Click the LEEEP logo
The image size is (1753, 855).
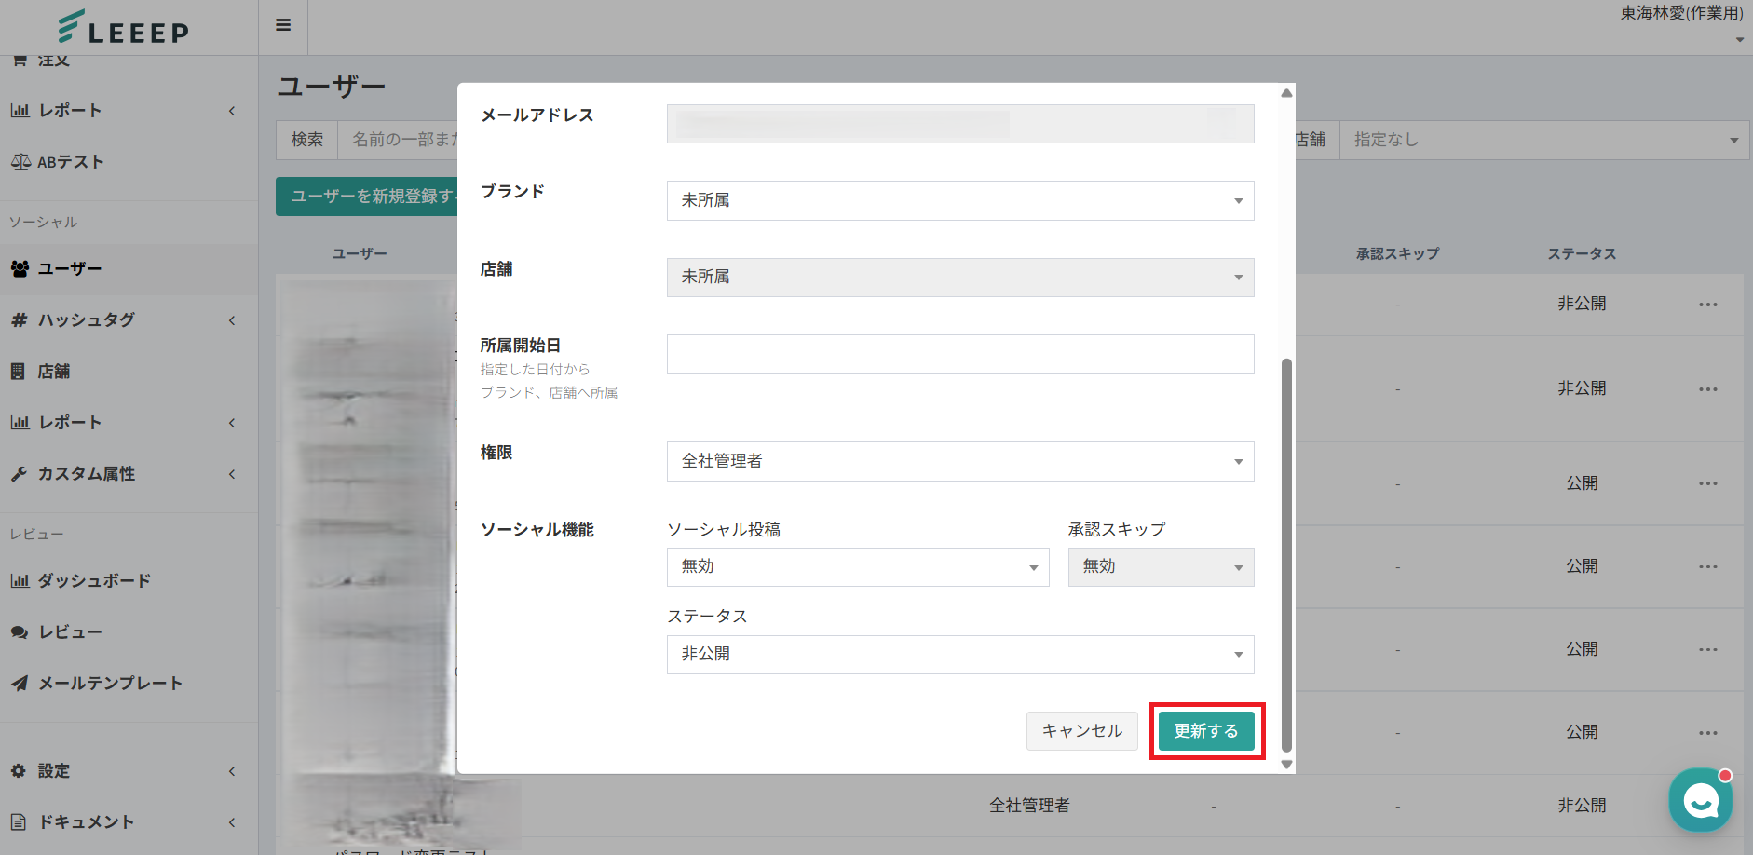[x=123, y=27]
